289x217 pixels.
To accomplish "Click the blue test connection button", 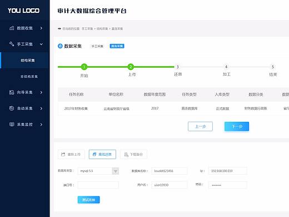I will [x=89, y=200].
